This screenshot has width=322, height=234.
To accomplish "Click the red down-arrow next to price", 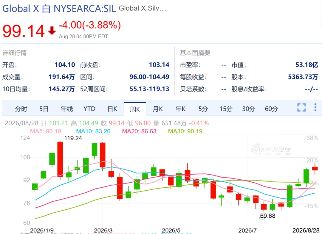I will coord(52,30).
